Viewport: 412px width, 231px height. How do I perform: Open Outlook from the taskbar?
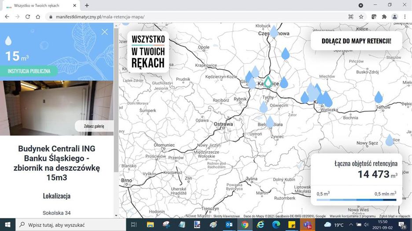tap(229, 225)
